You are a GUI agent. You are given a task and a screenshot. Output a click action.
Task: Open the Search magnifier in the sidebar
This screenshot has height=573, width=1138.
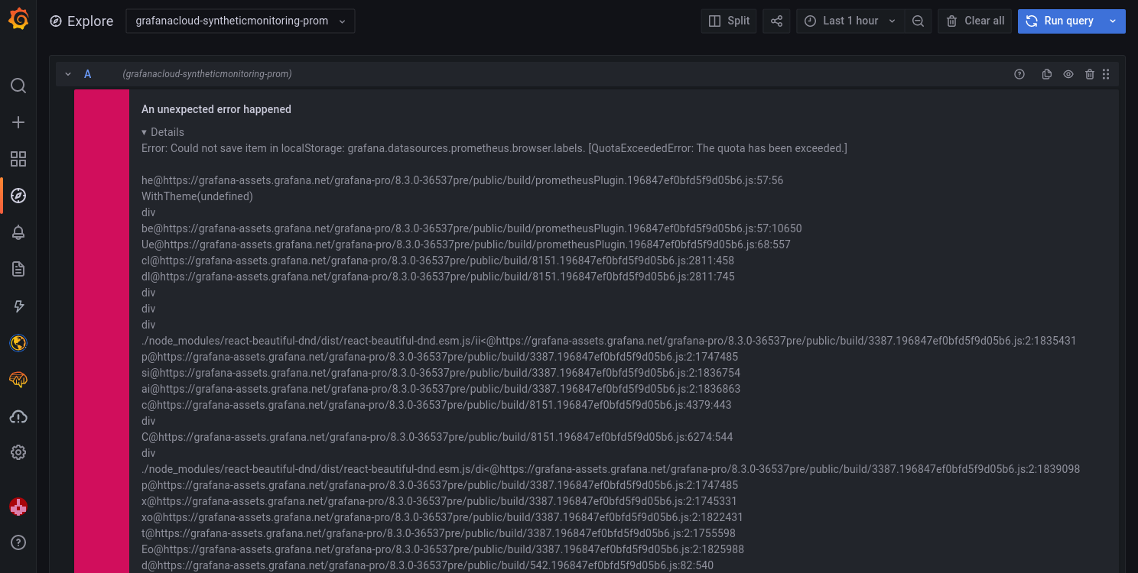coord(18,86)
